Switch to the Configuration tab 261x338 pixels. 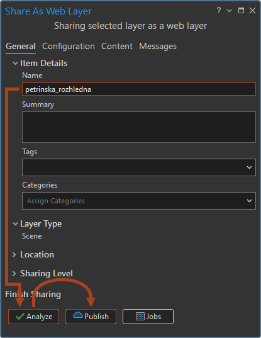click(69, 47)
